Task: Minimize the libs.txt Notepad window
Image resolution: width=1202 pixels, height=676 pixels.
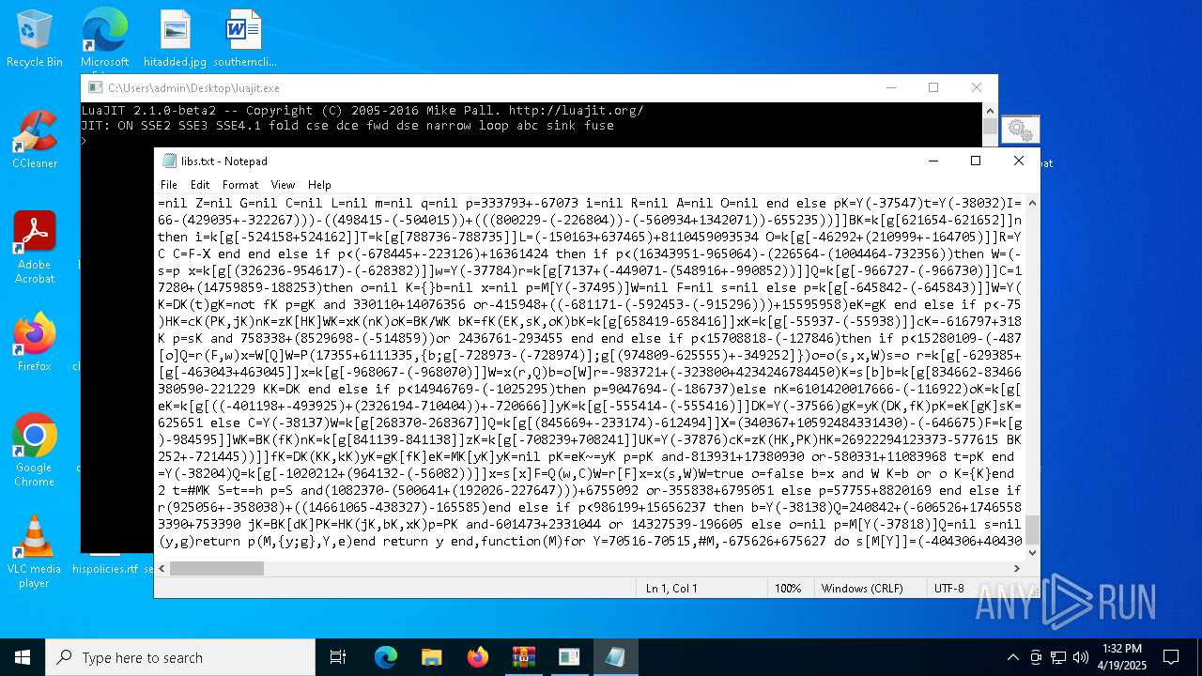Action: [x=932, y=161]
